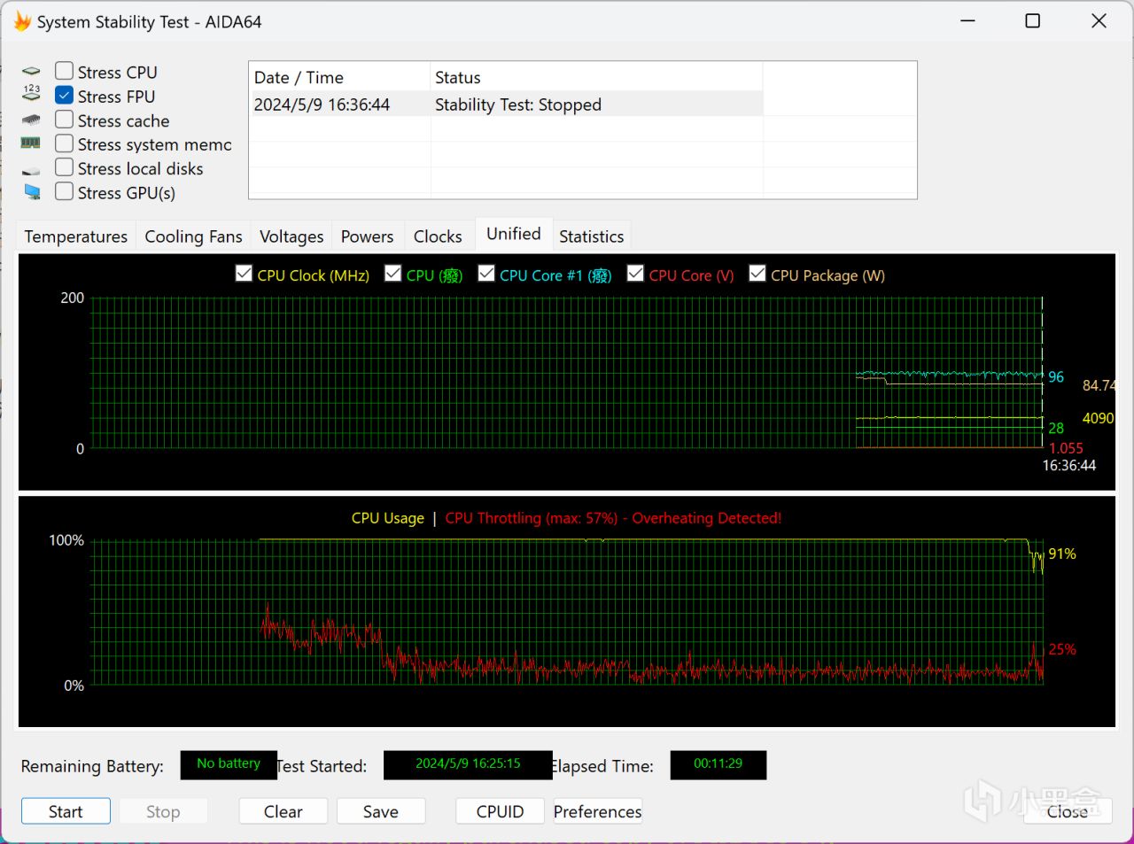Click the CPU Throttling overheating warning text
Viewport: 1134px width, 844px height.
tap(613, 518)
